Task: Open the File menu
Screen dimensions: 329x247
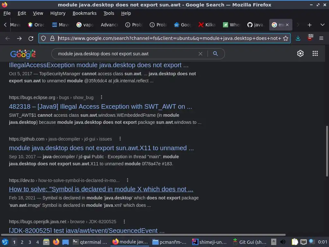Action: pyautogui.click(x=7, y=13)
